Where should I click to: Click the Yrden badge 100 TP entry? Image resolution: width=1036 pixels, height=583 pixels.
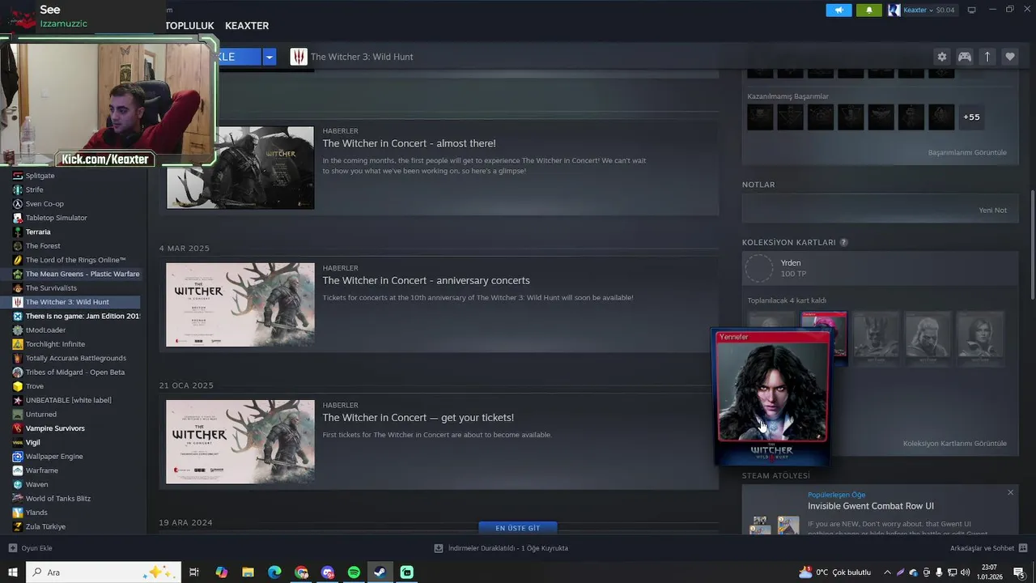[880, 268]
